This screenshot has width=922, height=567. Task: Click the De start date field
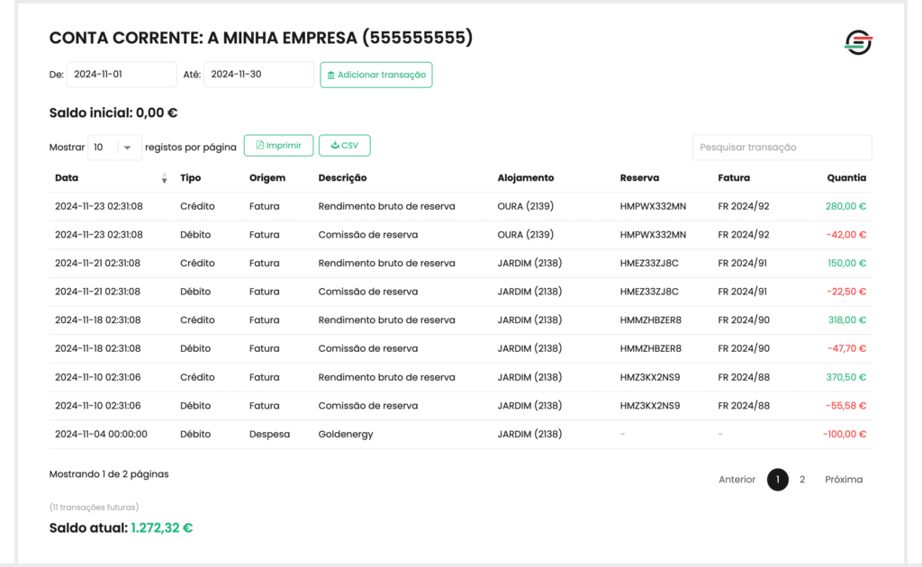[122, 75]
